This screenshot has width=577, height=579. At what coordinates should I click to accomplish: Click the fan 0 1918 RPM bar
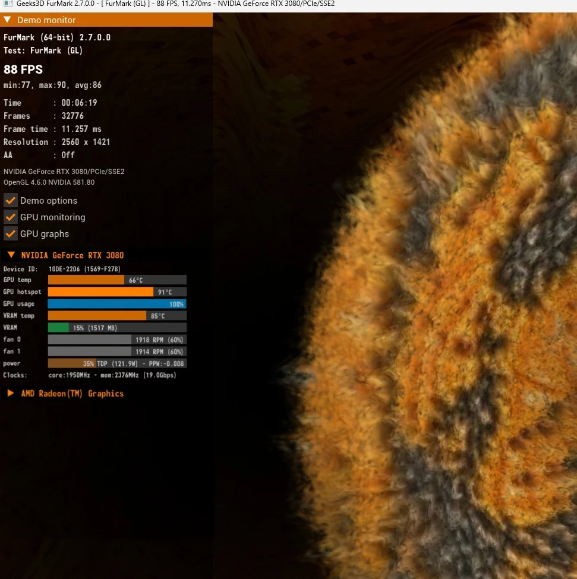(x=117, y=339)
